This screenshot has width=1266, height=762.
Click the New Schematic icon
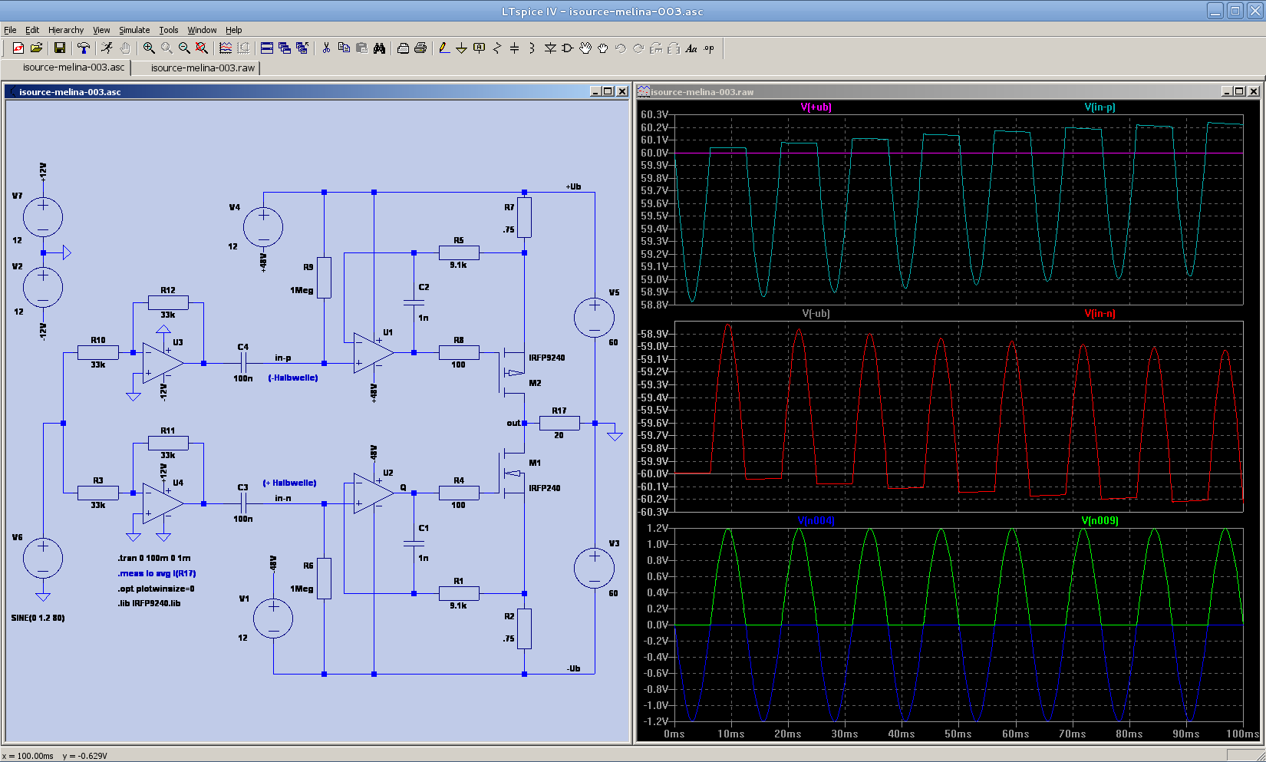click(18, 48)
